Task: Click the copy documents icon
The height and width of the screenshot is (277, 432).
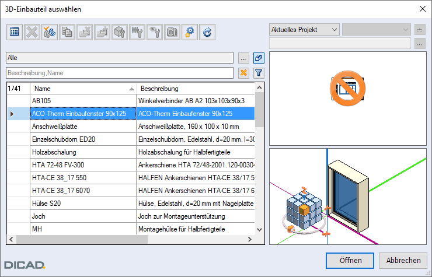Action: (x=67, y=32)
